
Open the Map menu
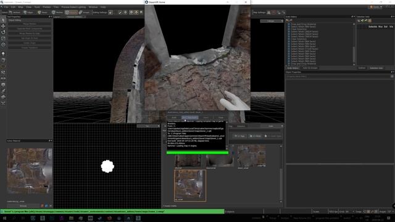click(20, 7)
